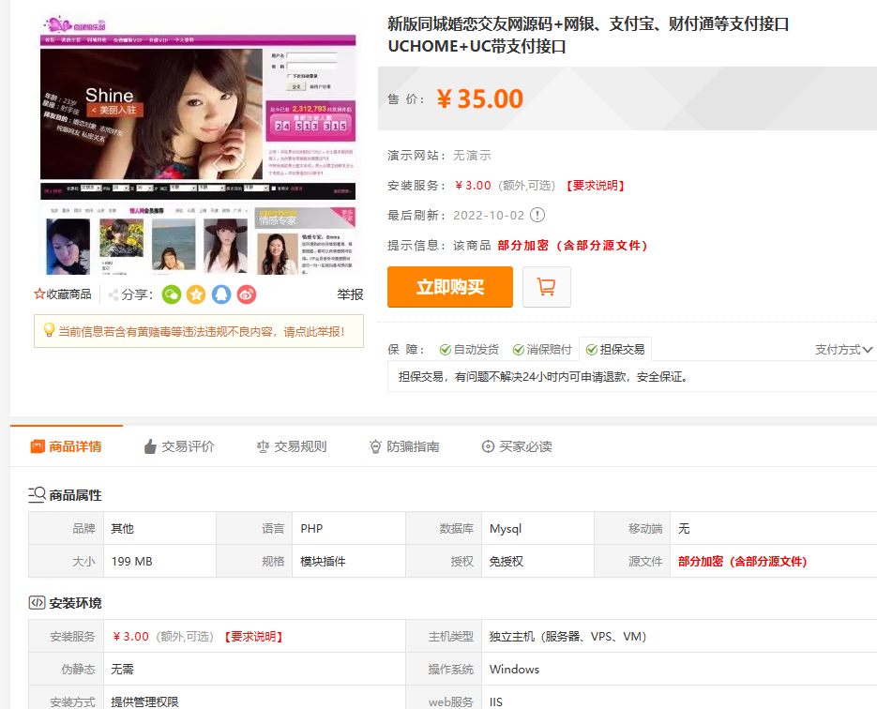The image size is (877, 709).
Task: Click the 立即购买 button
Action: click(x=450, y=287)
